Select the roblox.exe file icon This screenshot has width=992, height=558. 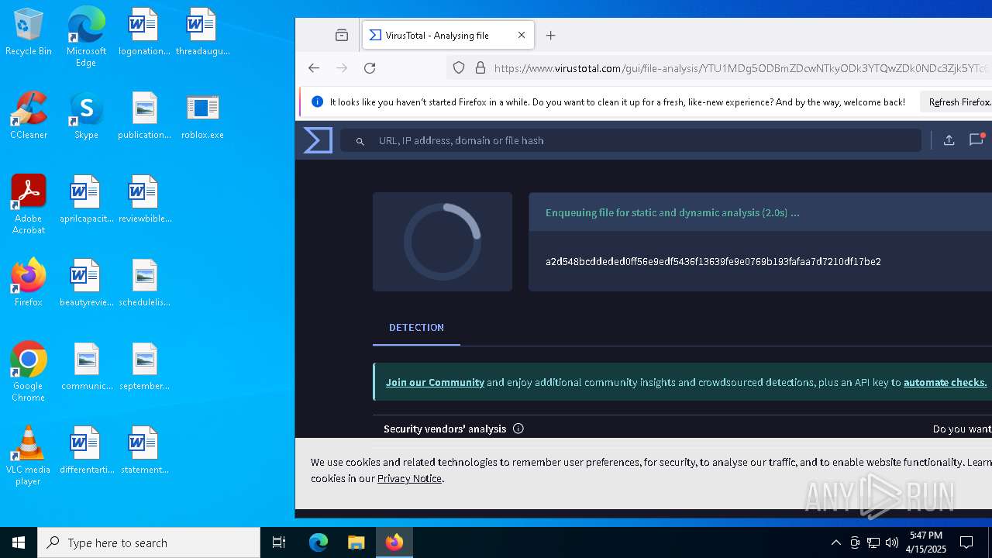202,116
